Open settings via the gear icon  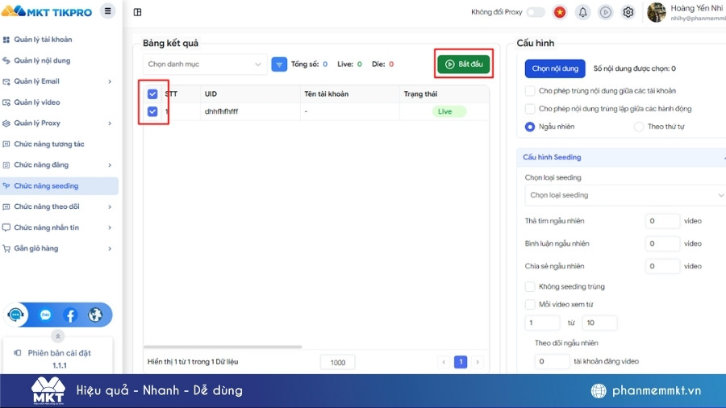[x=628, y=12]
